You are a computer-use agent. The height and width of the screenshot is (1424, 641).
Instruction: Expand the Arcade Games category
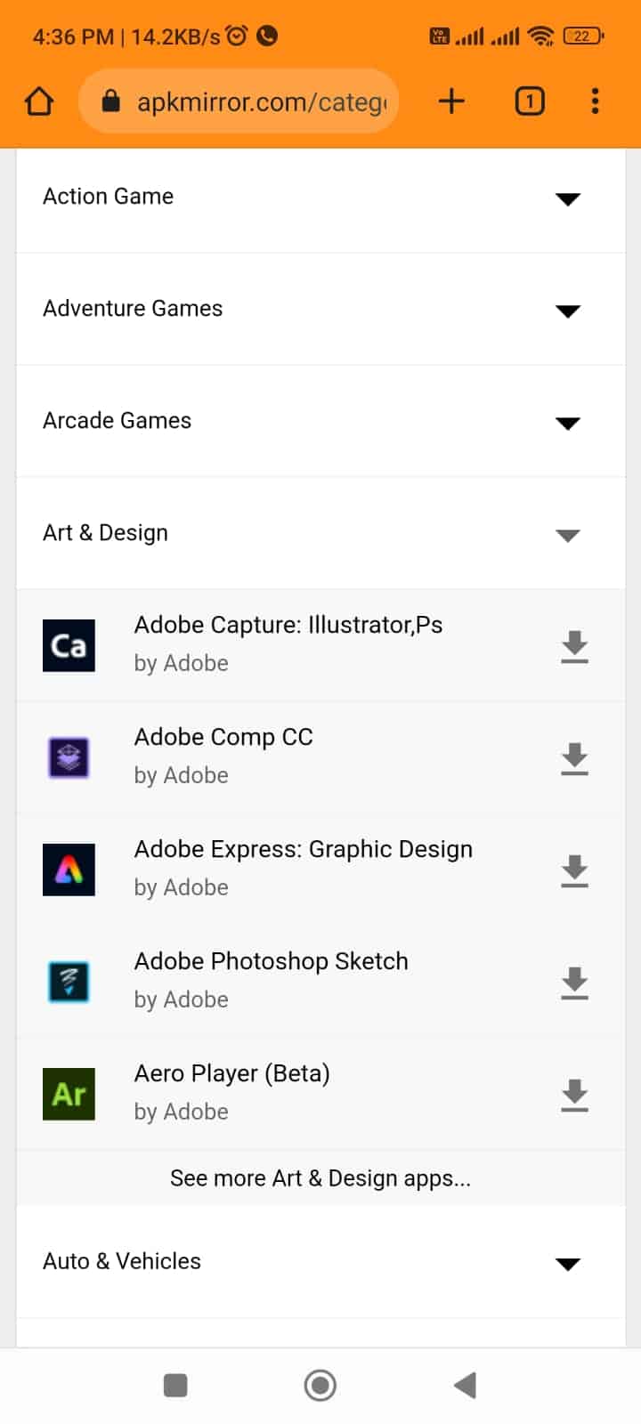coord(567,423)
